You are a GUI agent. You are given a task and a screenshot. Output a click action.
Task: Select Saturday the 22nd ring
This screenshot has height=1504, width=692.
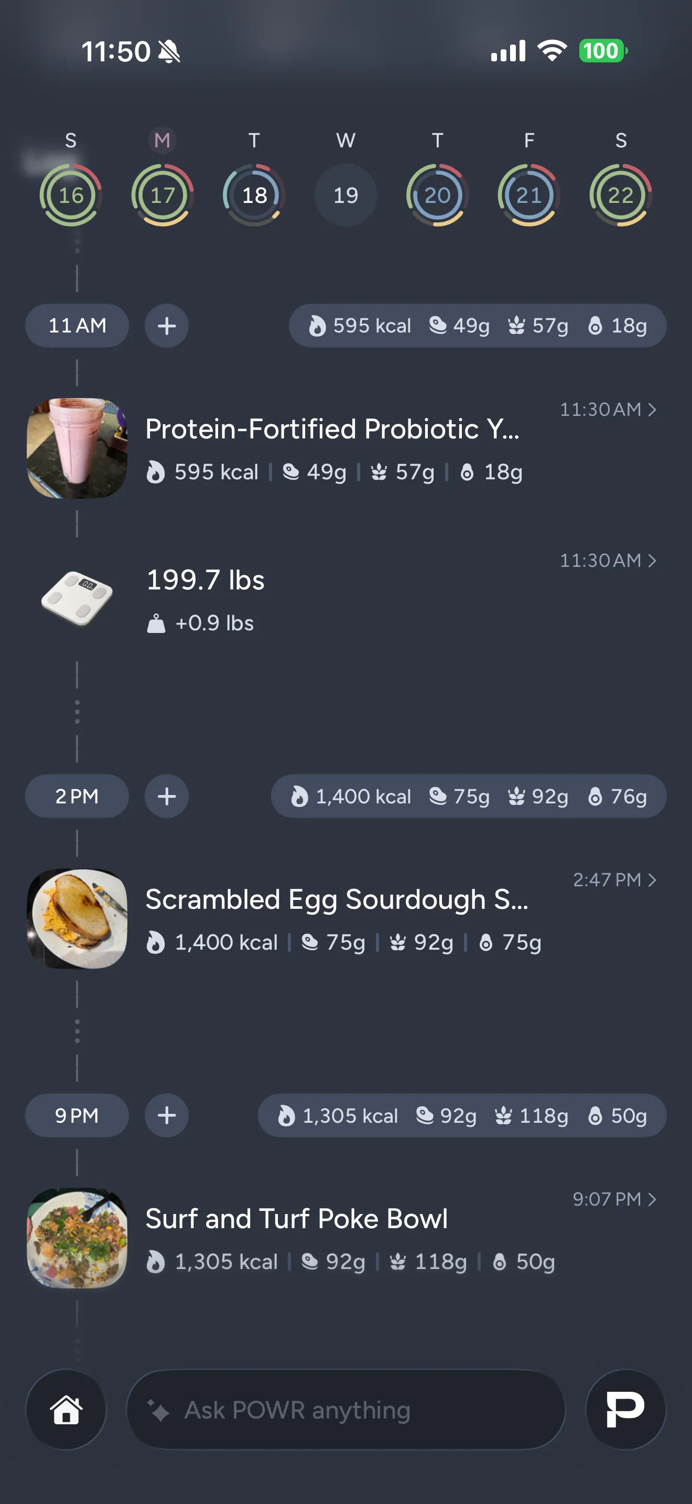(621, 195)
